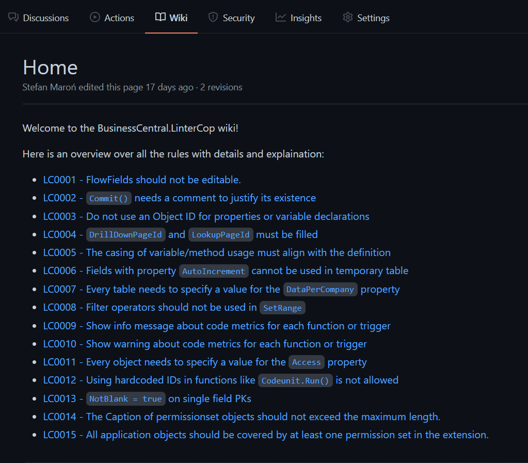Switch to the Insights tab

pos(306,18)
